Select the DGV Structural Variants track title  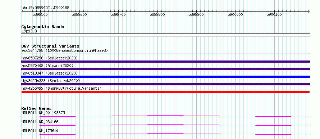(x=50, y=46)
